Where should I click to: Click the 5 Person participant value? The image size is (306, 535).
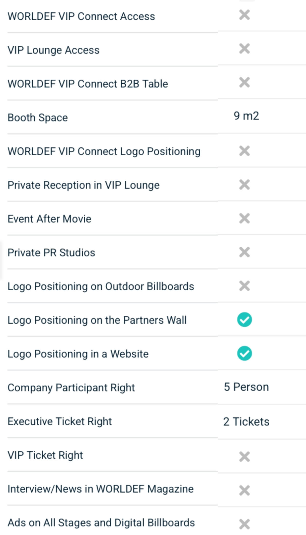246,387
